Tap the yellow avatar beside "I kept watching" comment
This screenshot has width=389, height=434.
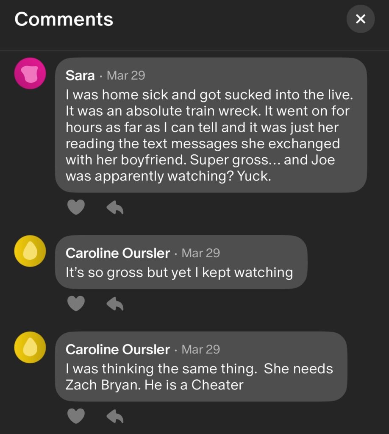(30, 251)
